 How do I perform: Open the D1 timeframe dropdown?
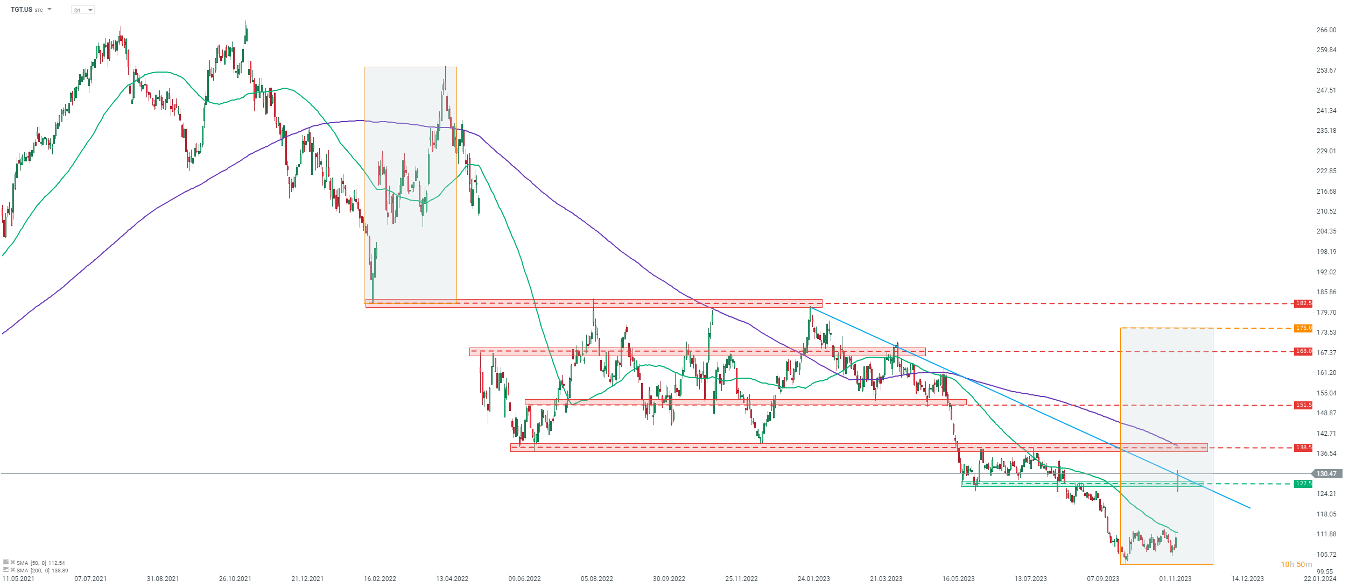[x=83, y=10]
